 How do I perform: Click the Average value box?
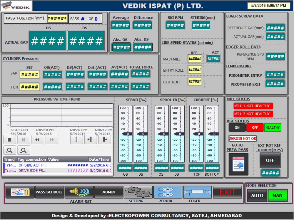[120, 26]
